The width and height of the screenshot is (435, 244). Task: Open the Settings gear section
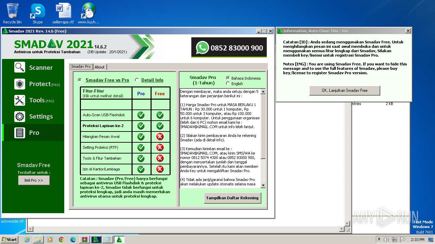click(x=33, y=116)
